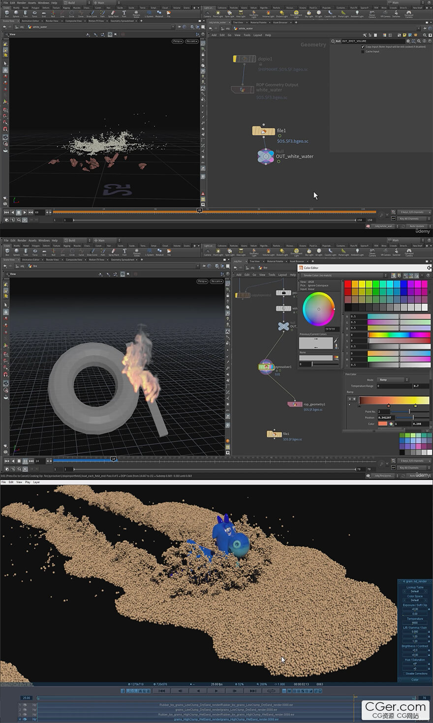Open Color Space Default dropdown
Viewport: 433px width, 723px height.
point(415,600)
